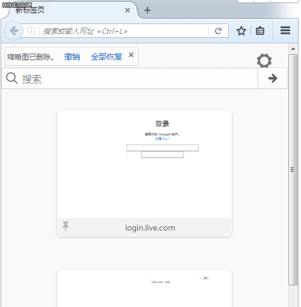This screenshot has width=301, height=307.
Task: Open the site information icon
Action: coord(31,31)
